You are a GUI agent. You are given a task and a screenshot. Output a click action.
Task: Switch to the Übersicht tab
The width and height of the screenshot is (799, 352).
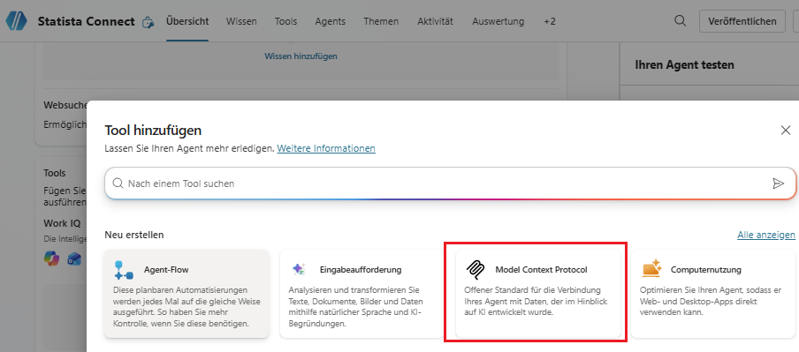(x=187, y=21)
